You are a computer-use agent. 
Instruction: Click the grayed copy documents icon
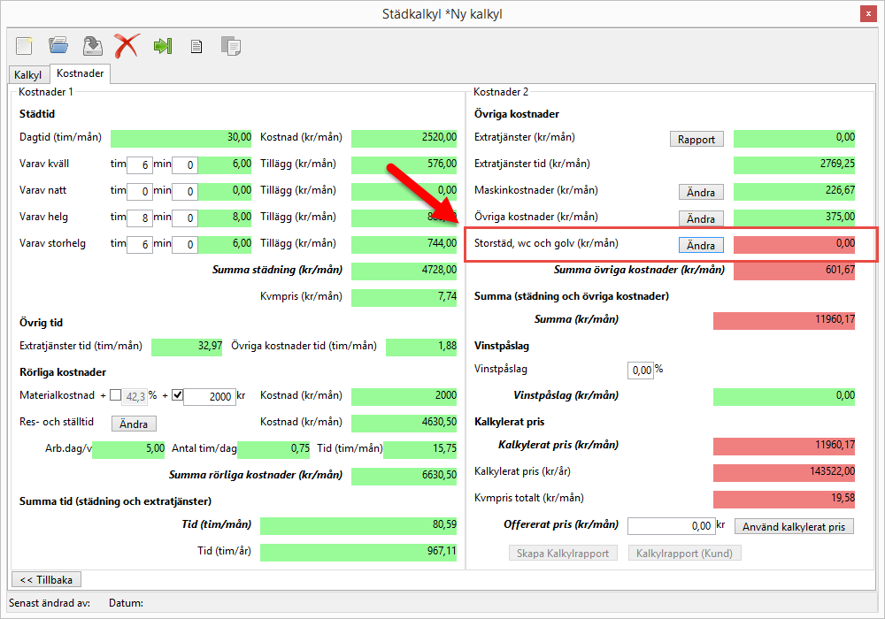pos(231,46)
